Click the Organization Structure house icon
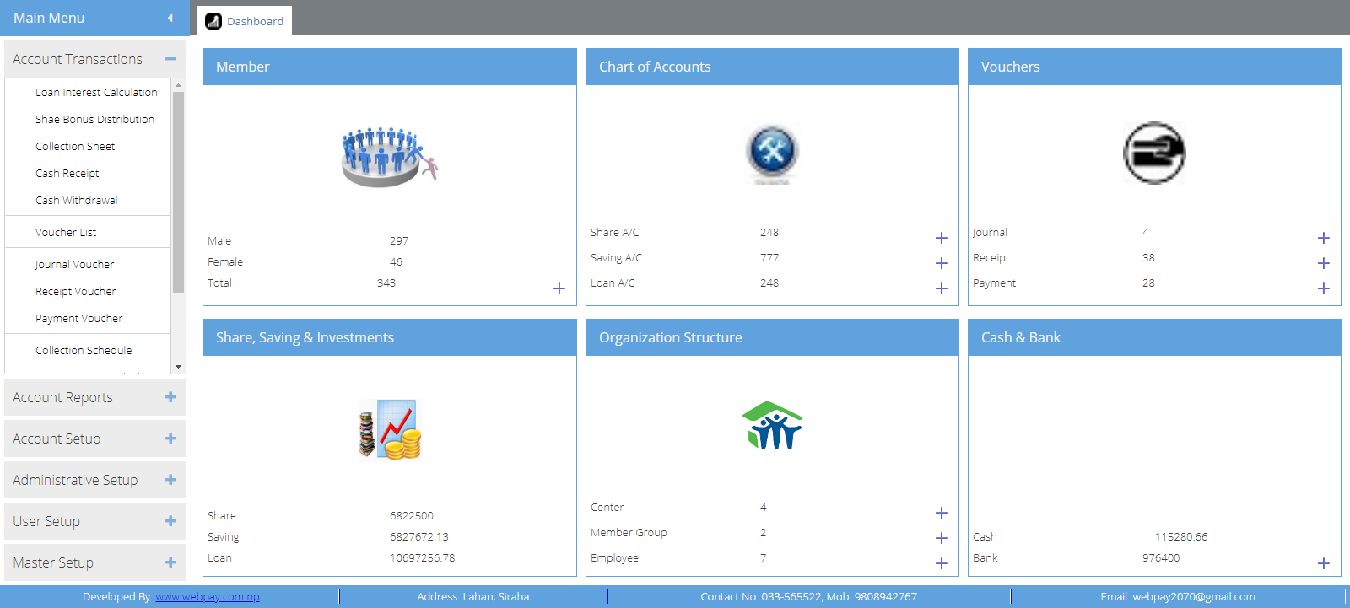This screenshot has height=608, width=1350. 772,427
